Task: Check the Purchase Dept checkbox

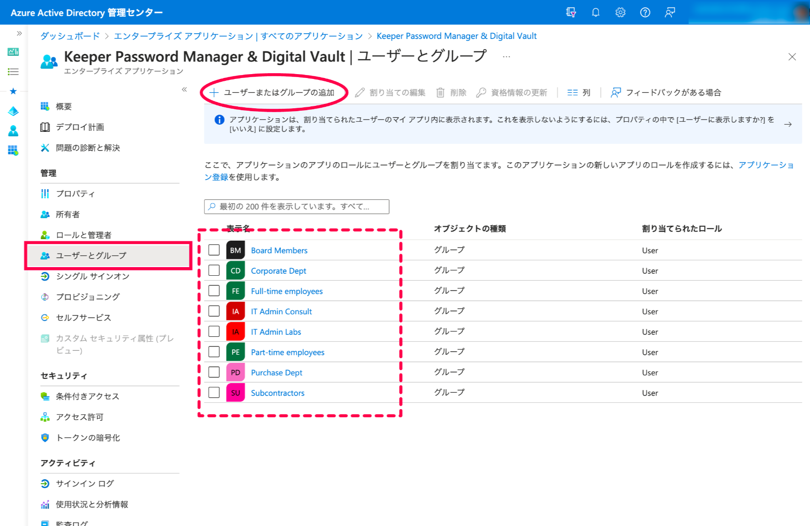Action: pyautogui.click(x=214, y=372)
